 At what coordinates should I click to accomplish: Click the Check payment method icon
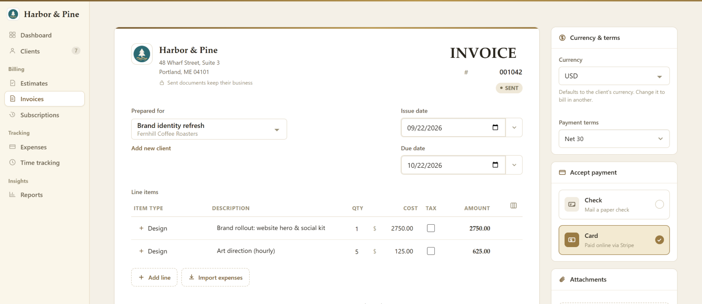(x=572, y=204)
